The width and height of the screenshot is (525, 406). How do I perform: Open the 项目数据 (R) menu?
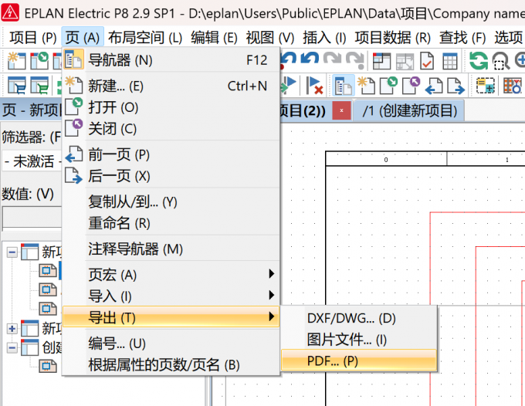(392, 38)
